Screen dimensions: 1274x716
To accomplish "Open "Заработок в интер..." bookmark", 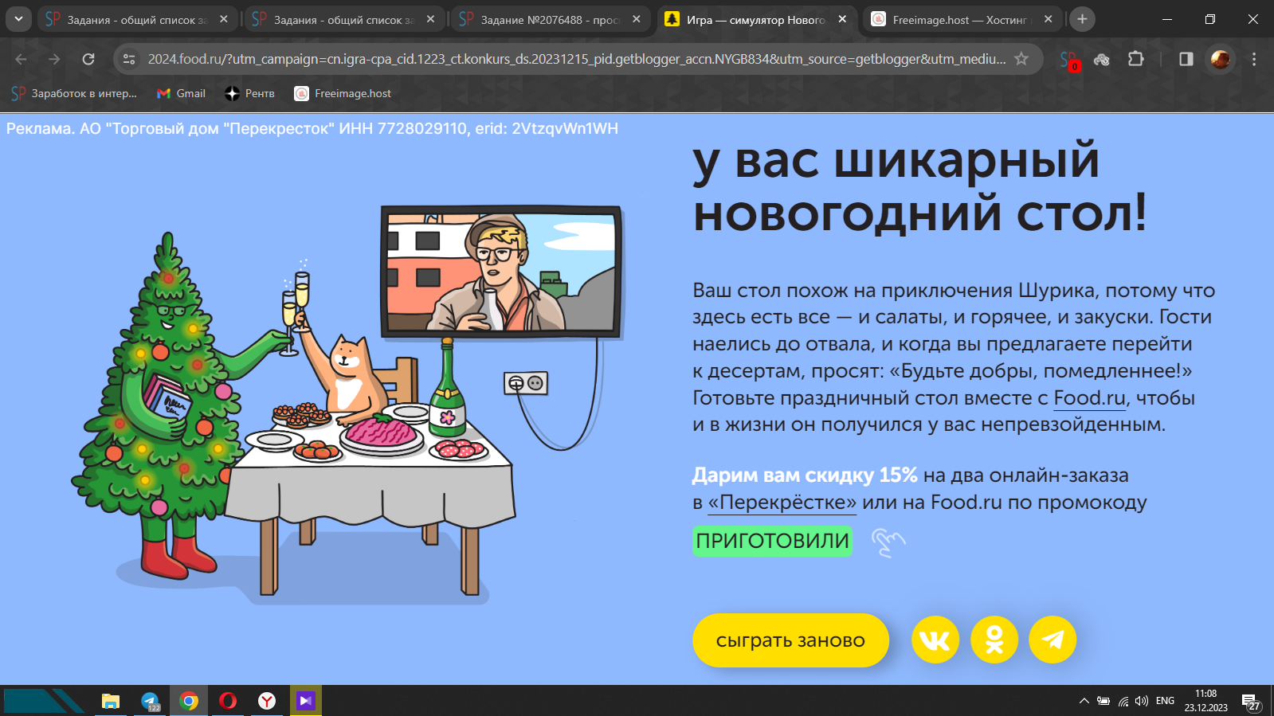I will 74,93.
